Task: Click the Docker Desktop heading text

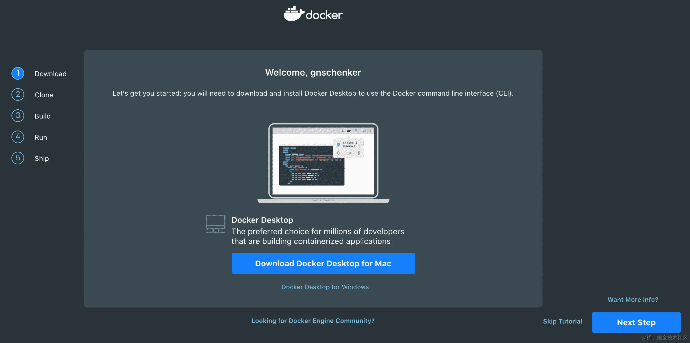Action: click(262, 220)
